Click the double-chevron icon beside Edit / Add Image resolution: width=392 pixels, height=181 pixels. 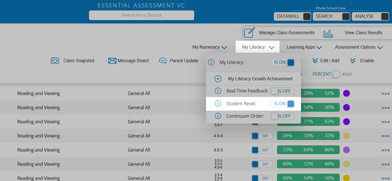(315, 61)
